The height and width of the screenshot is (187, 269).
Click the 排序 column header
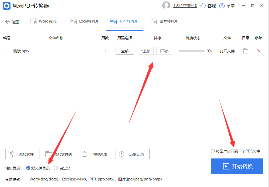(x=158, y=38)
